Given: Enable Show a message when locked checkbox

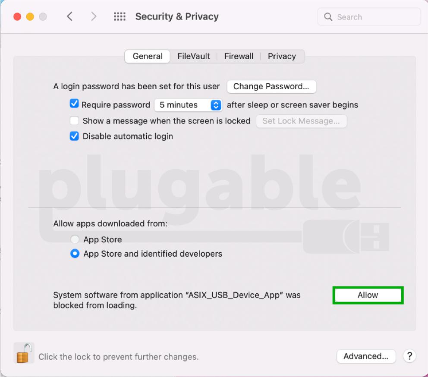Looking at the screenshot, I should [75, 121].
